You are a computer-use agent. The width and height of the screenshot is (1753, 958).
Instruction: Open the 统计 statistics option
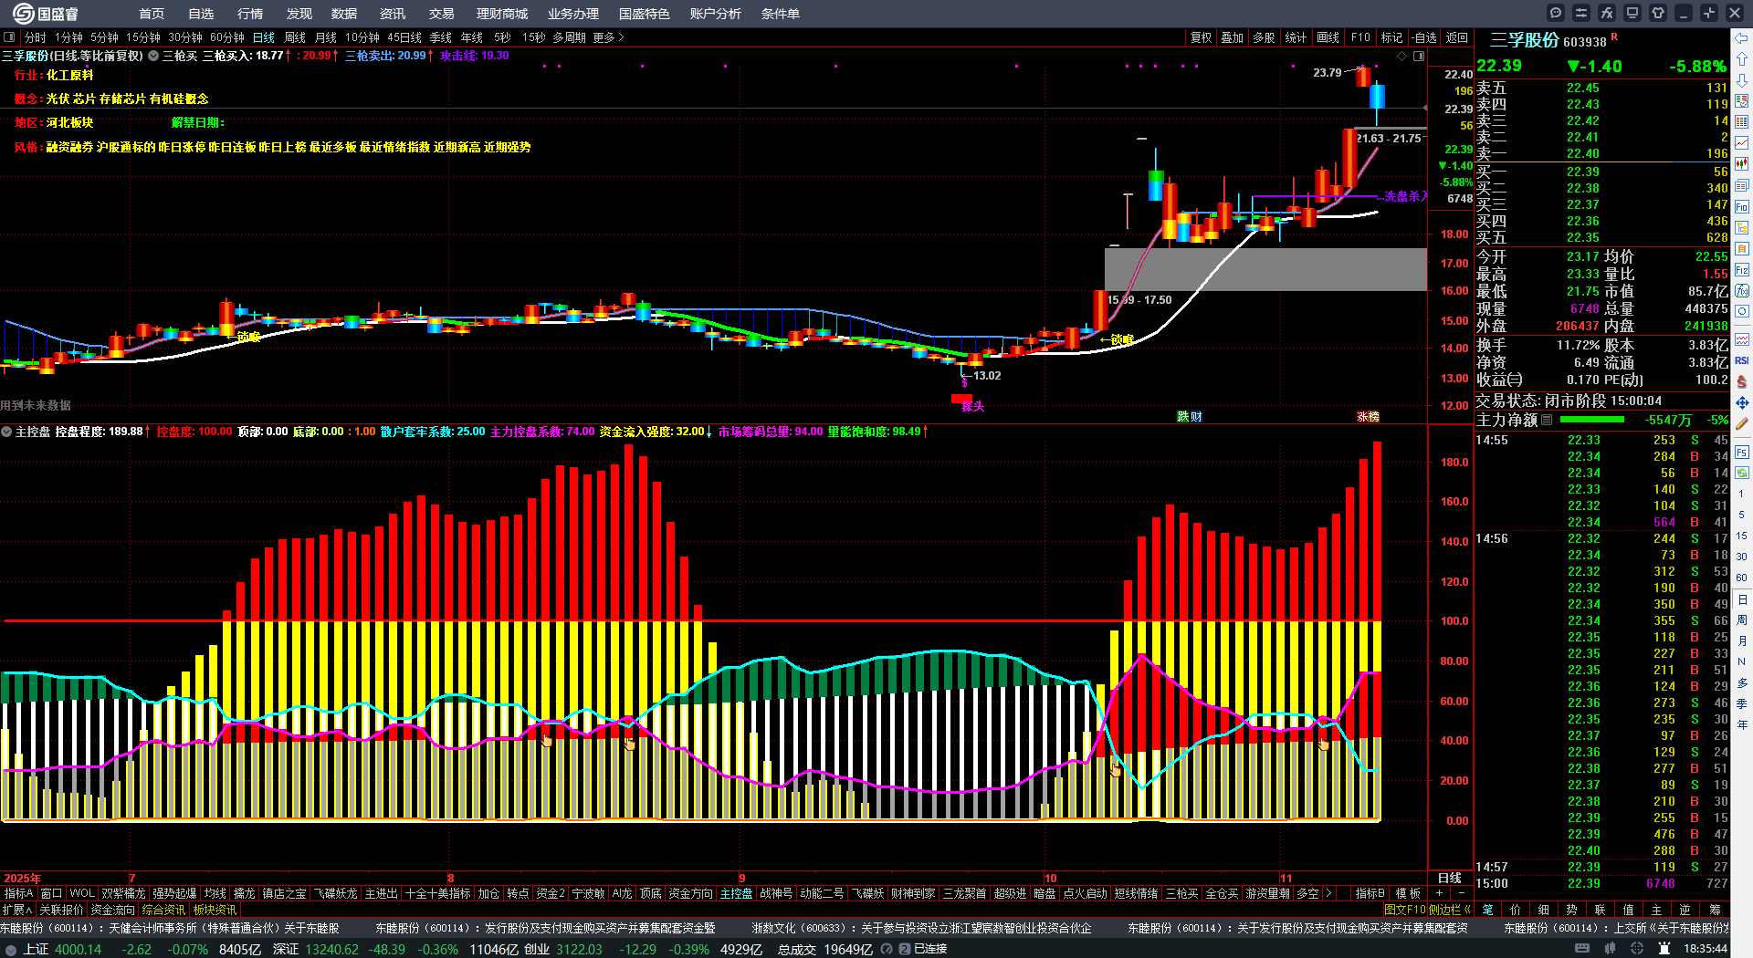click(1296, 37)
